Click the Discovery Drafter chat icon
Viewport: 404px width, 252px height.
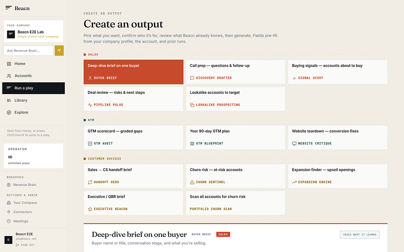click(x=192, y=78)
